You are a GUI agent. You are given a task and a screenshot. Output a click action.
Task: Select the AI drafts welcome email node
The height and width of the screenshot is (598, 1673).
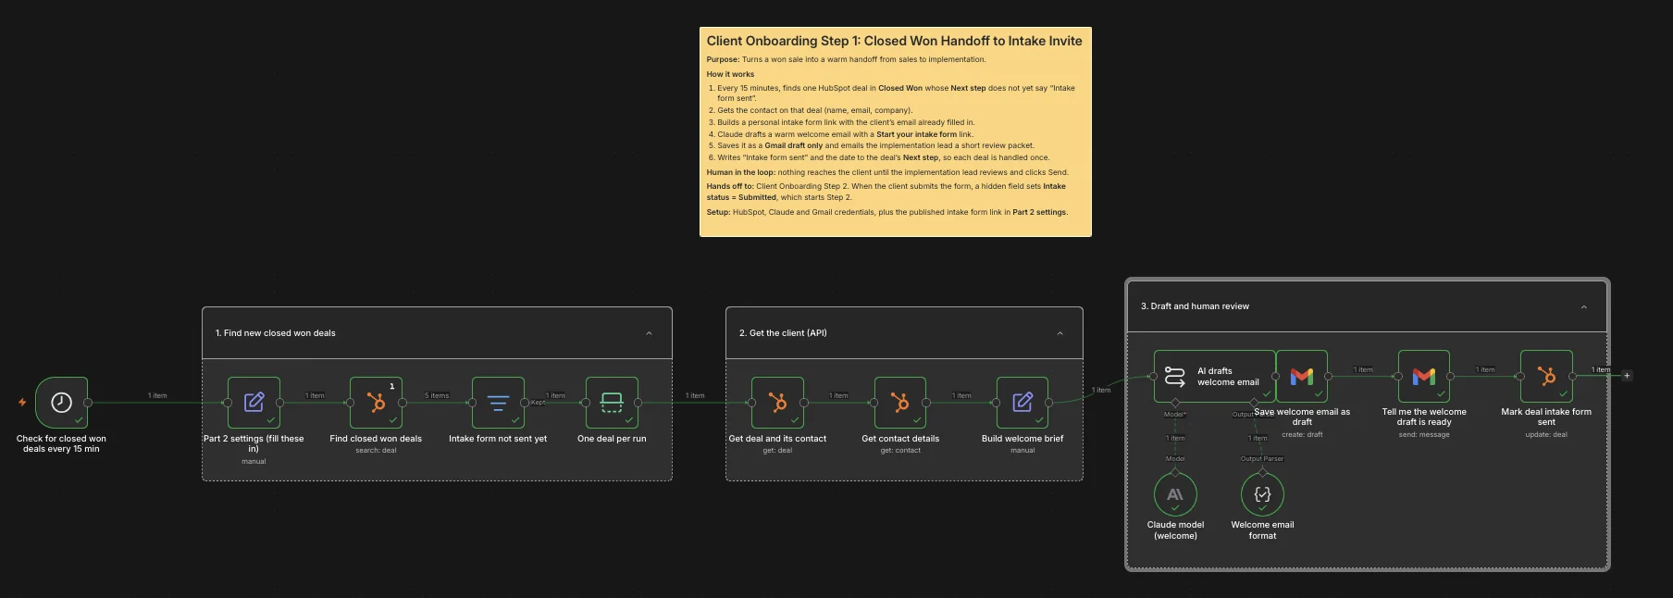click(x=1214, y=376)
